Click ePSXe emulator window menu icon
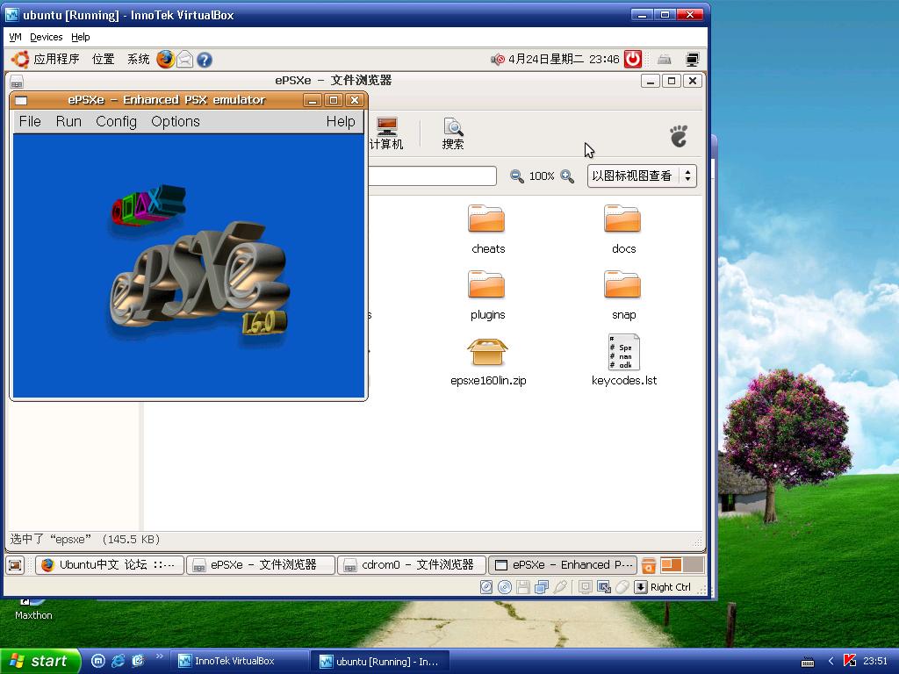The image size is (899, 674). 21,100
